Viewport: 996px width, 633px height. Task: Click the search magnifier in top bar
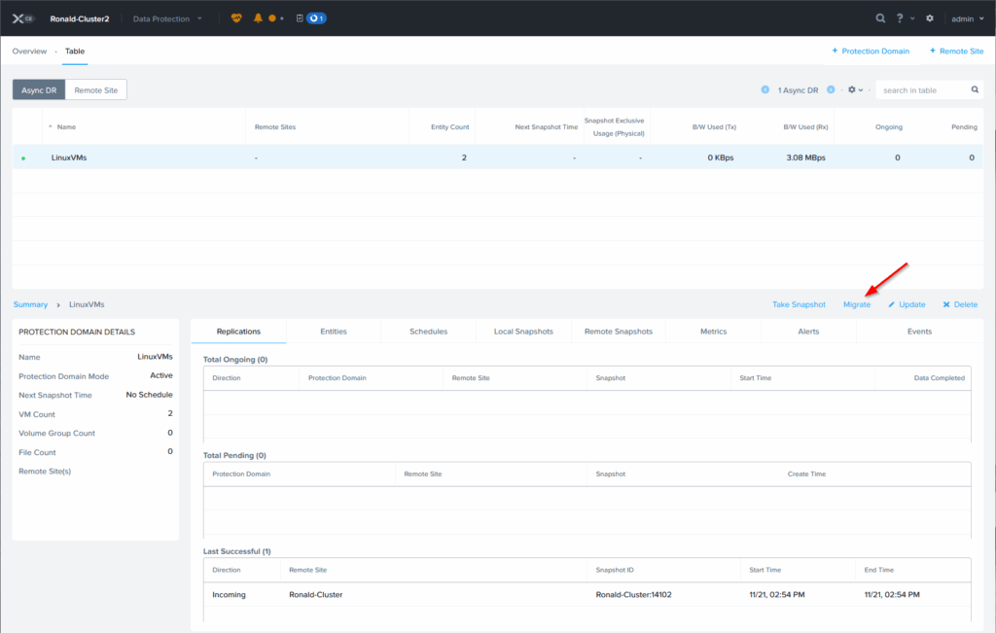coord(880,18)
